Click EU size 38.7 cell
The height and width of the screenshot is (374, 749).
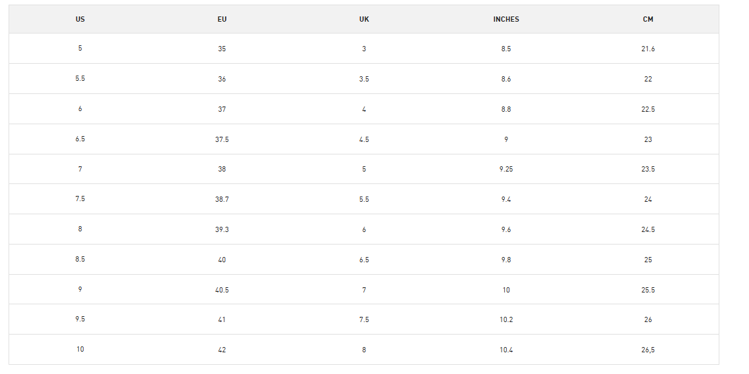click(x=222, y=199)
